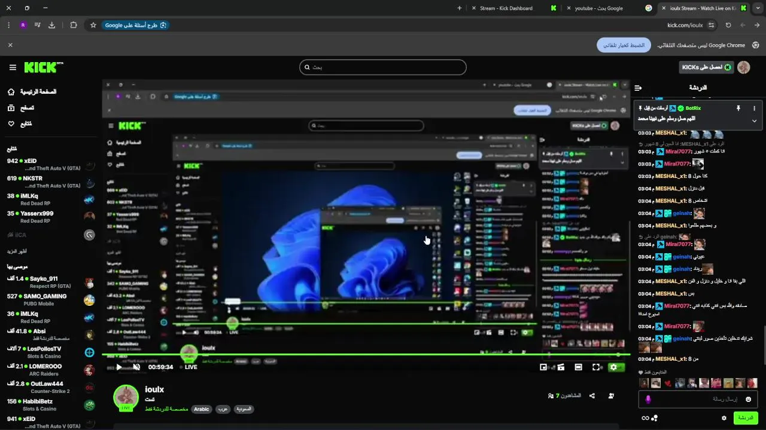Open user profile avatar on Kick
766x430 pixels.
[x=744, y=67]
